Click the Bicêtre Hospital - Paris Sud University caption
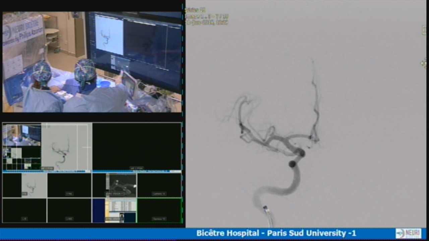This screenshot has height=241, width=429. click(276, 233)
